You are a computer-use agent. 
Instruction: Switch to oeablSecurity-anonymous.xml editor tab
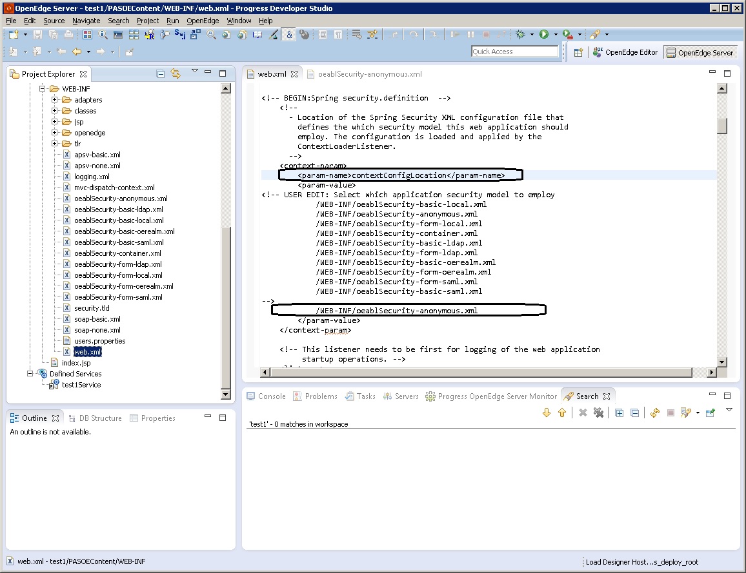coord(369,74)
